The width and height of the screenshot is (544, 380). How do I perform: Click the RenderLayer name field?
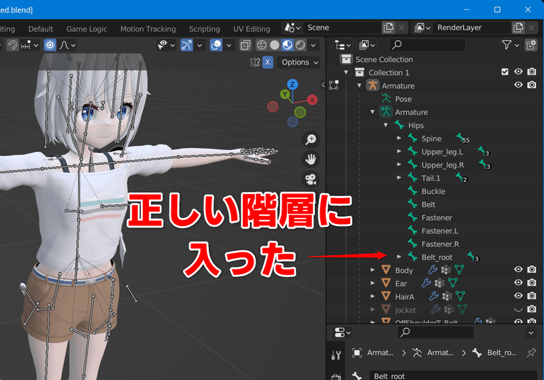click(472, 27)
